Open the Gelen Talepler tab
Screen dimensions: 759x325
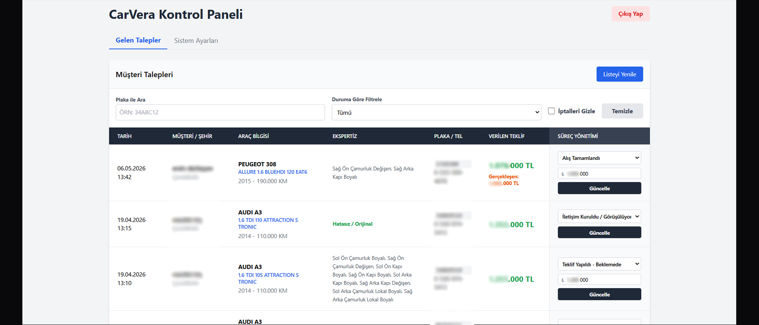(x=138, y=40)
